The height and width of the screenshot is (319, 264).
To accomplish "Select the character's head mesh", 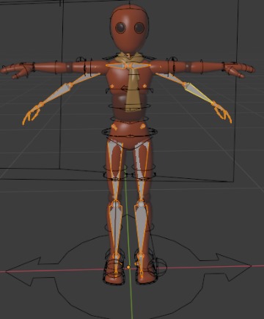I will 129,29.
